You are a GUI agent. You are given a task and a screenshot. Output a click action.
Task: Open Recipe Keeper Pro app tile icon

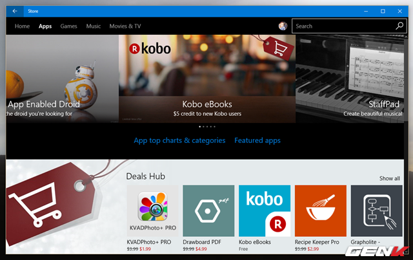(x=321, y=210)
